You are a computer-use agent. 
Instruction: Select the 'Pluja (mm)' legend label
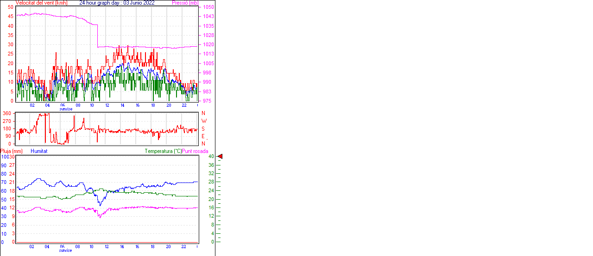pyautogui.click(x=12, y=151)
